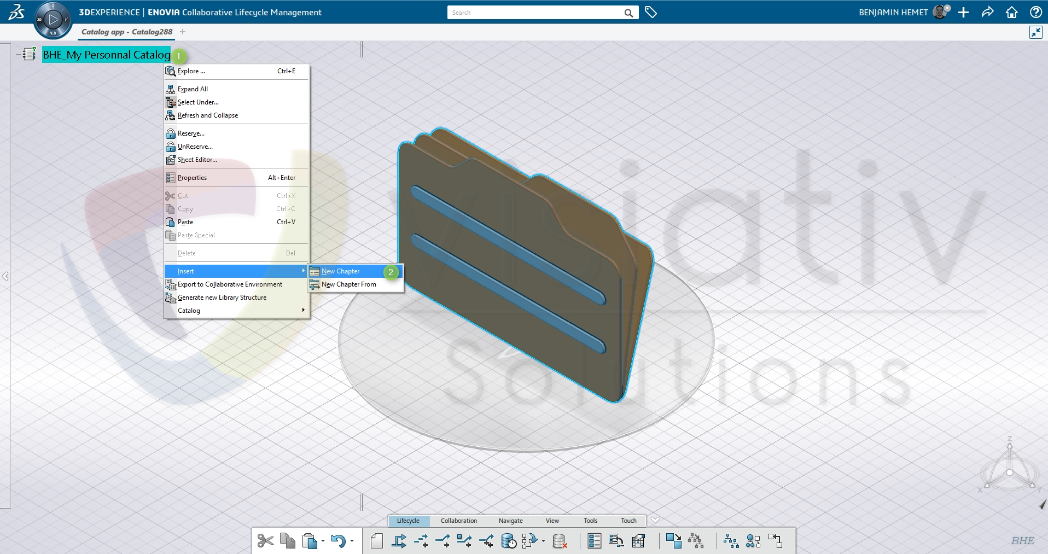Image resolution: width=1048 pixels, height=554 pixels.
Task: Click the squares with return arrow icon
Action: (775, 541)
